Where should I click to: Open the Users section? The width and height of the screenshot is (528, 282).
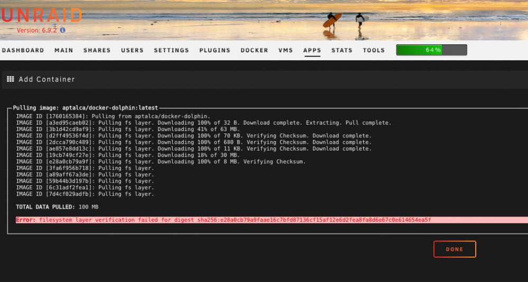point(133,50)
